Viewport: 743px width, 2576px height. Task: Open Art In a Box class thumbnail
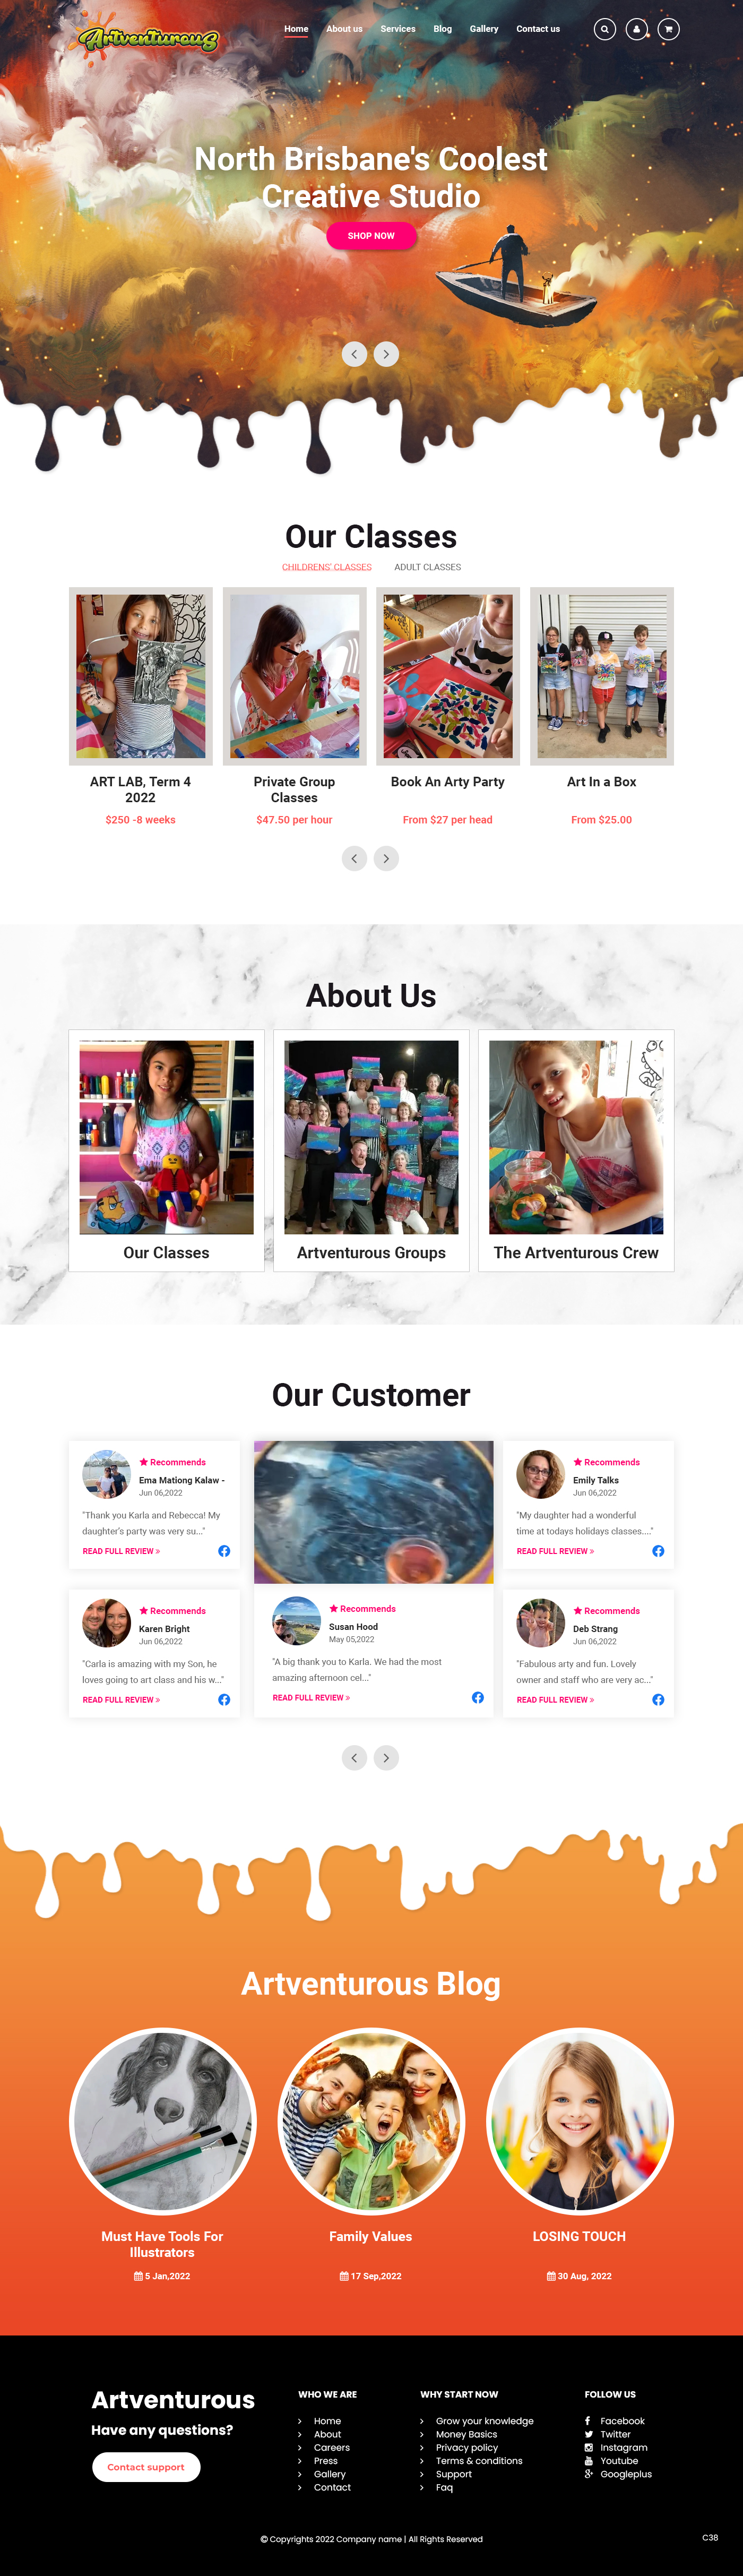(x=602, y=676)
